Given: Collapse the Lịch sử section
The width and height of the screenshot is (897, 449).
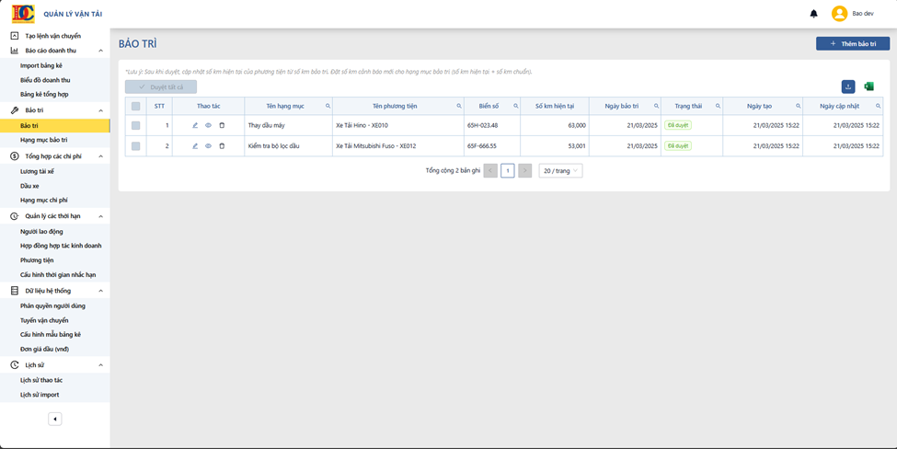Looking at the screenshot, I should (x=100, y=365).
